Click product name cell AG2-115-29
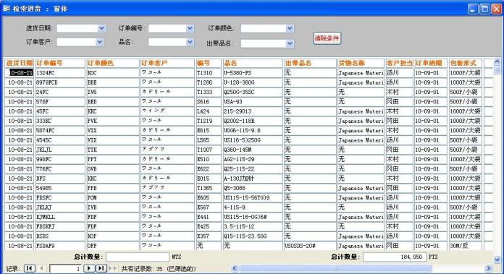 253,160
